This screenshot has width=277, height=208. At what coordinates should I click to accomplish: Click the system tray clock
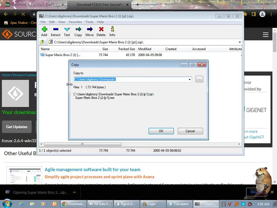point(263,204)
